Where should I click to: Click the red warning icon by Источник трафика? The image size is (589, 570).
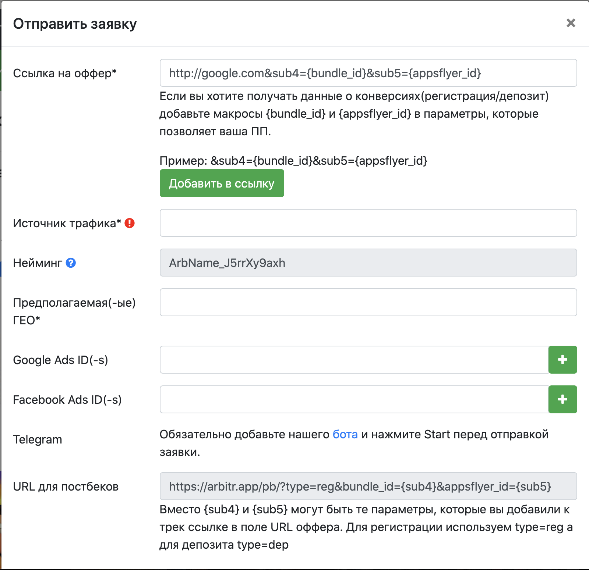tap(130, 223)
